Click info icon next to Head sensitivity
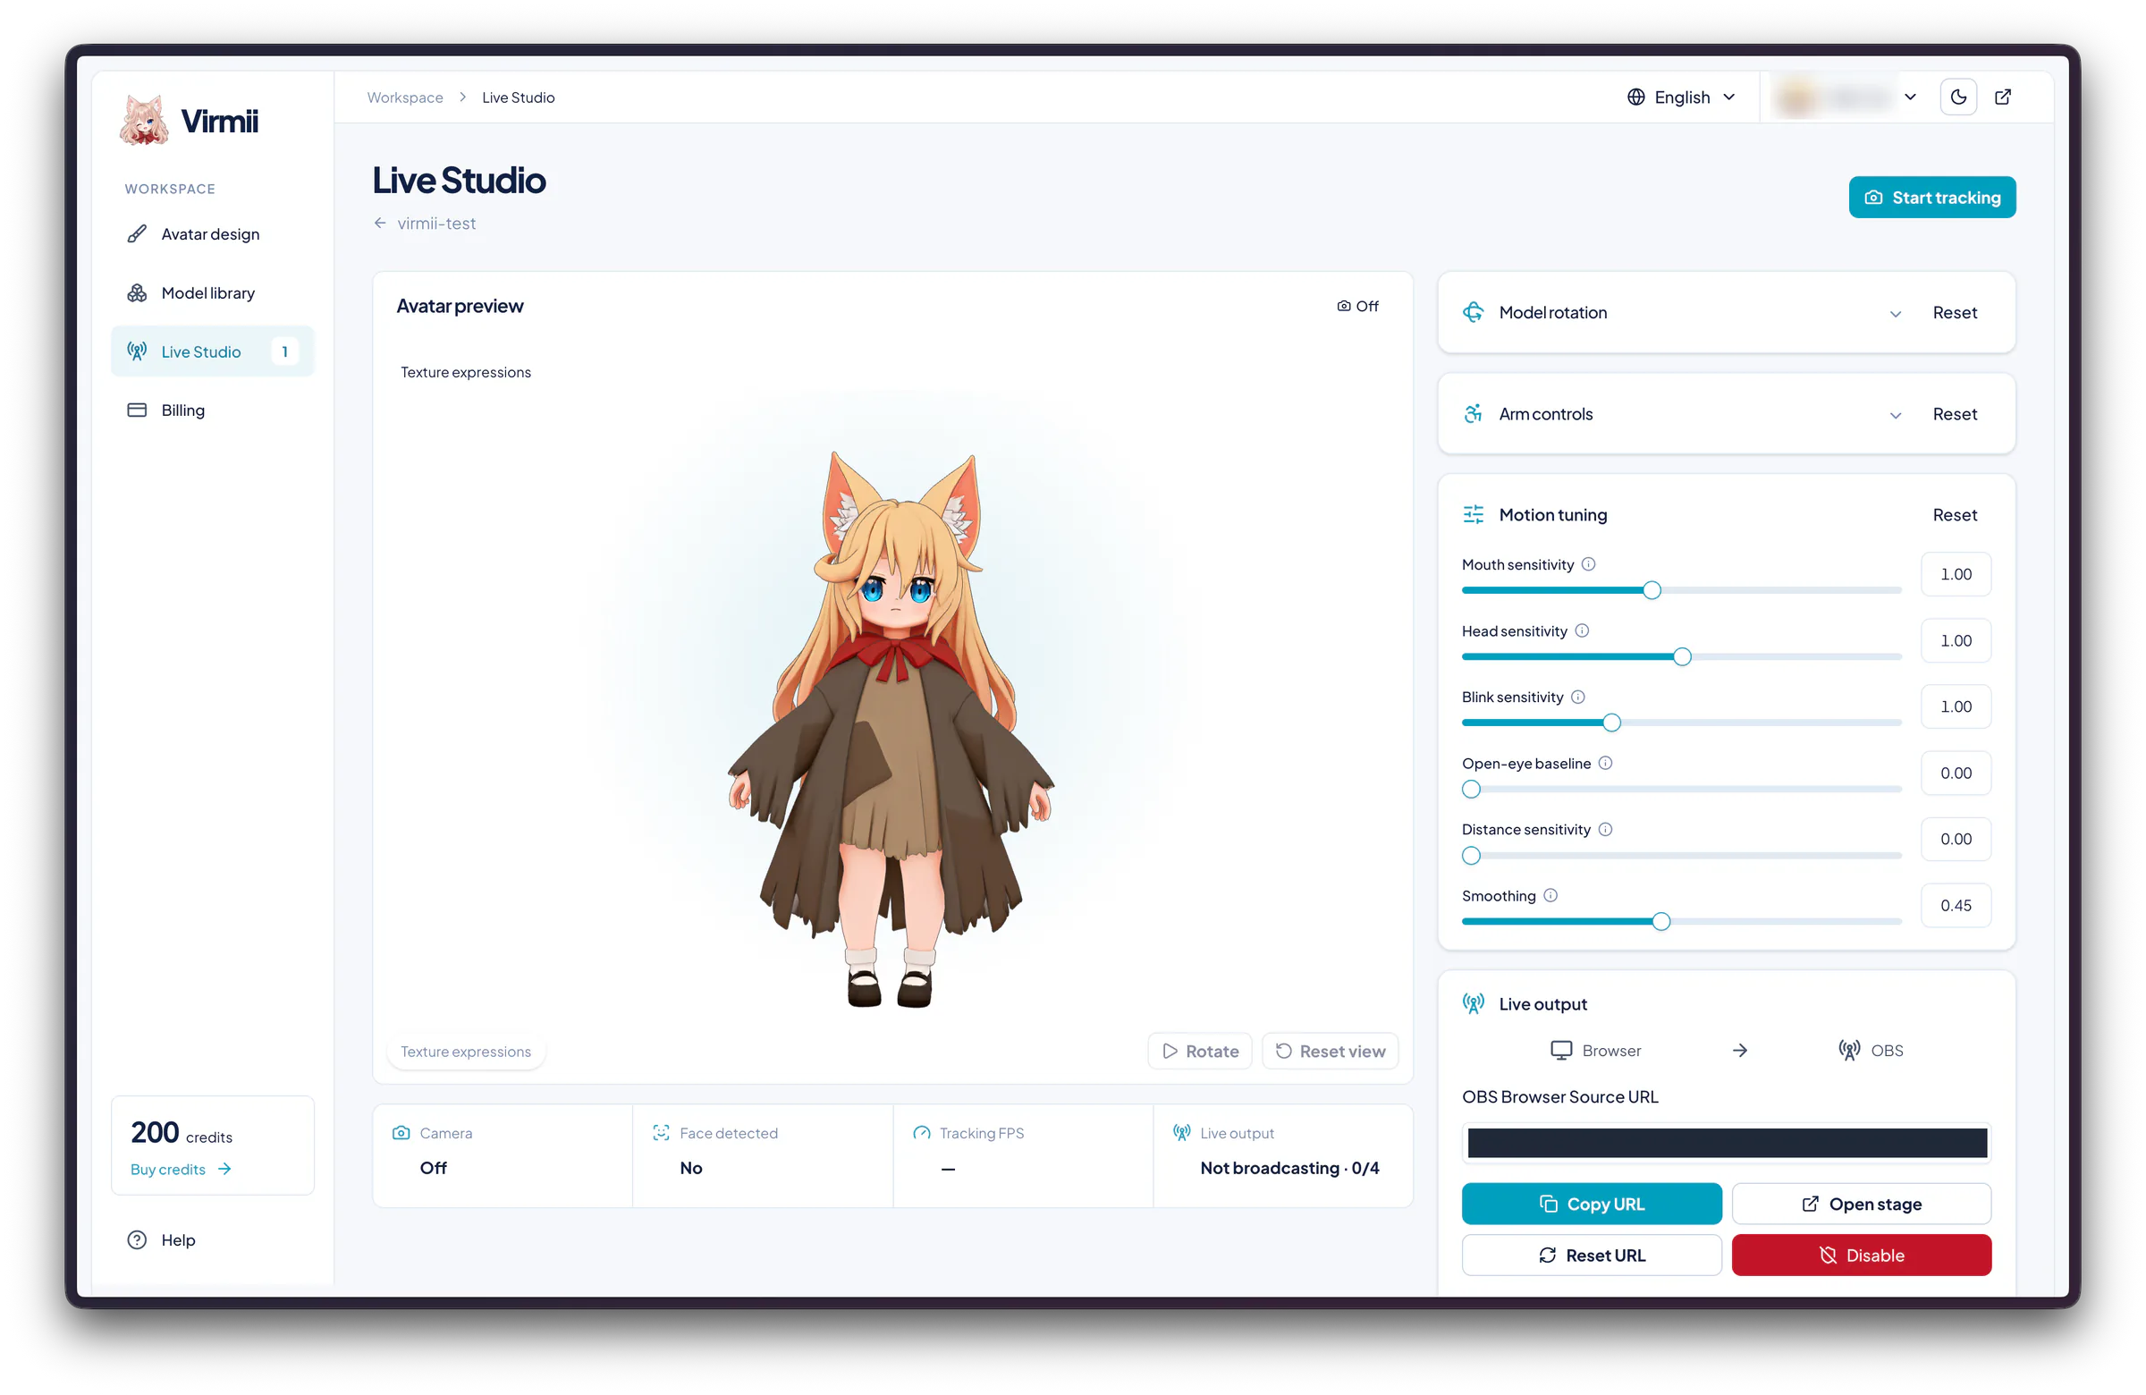This screenshot has width=2146, height=1395. pos(1582,631)
